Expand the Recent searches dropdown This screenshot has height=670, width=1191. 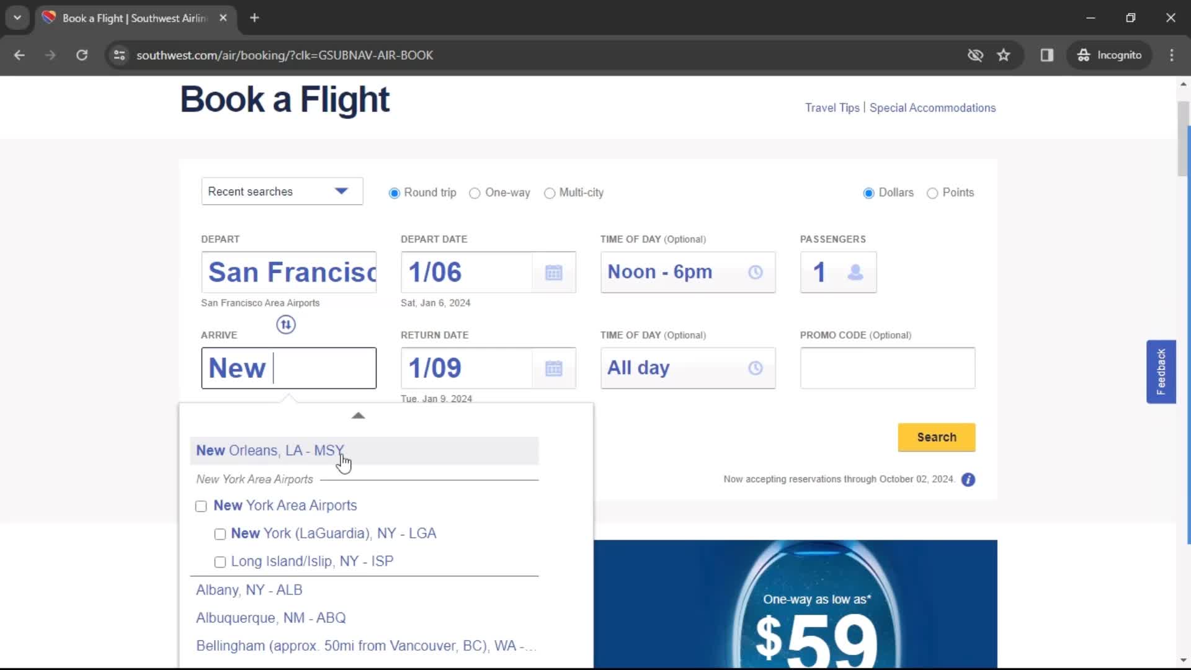pyautogui.click(x=282, y=192)
